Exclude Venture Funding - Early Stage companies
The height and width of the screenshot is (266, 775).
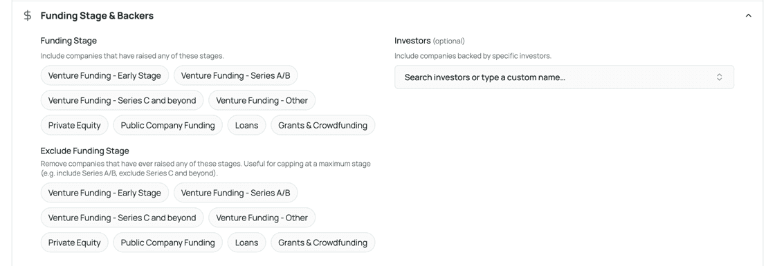click(104, 193)
